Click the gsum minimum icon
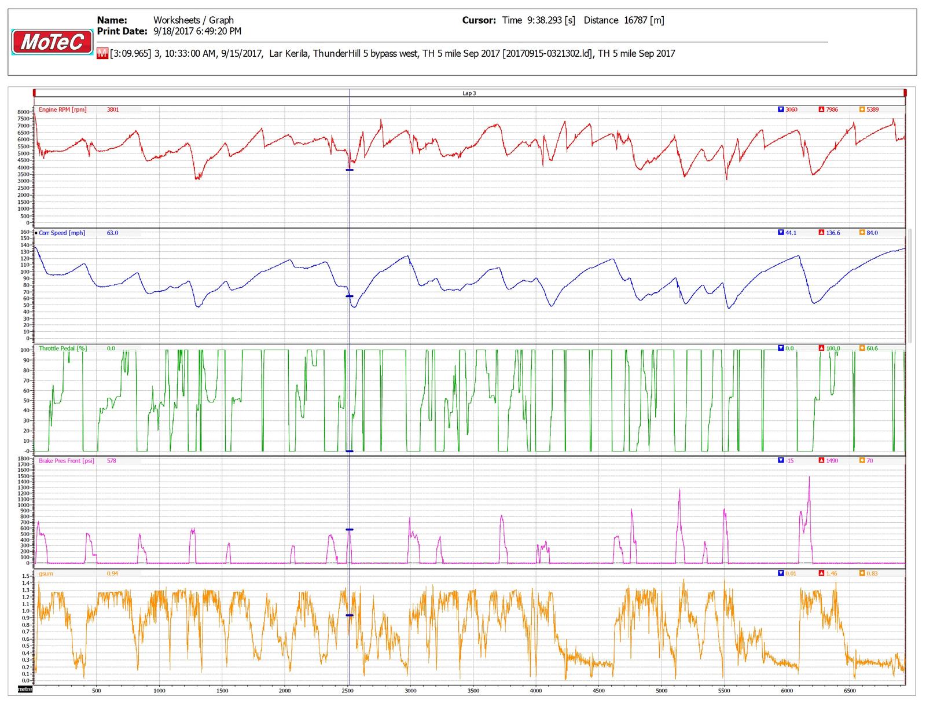Screen dimensions: 926x704 click(781, 574)
